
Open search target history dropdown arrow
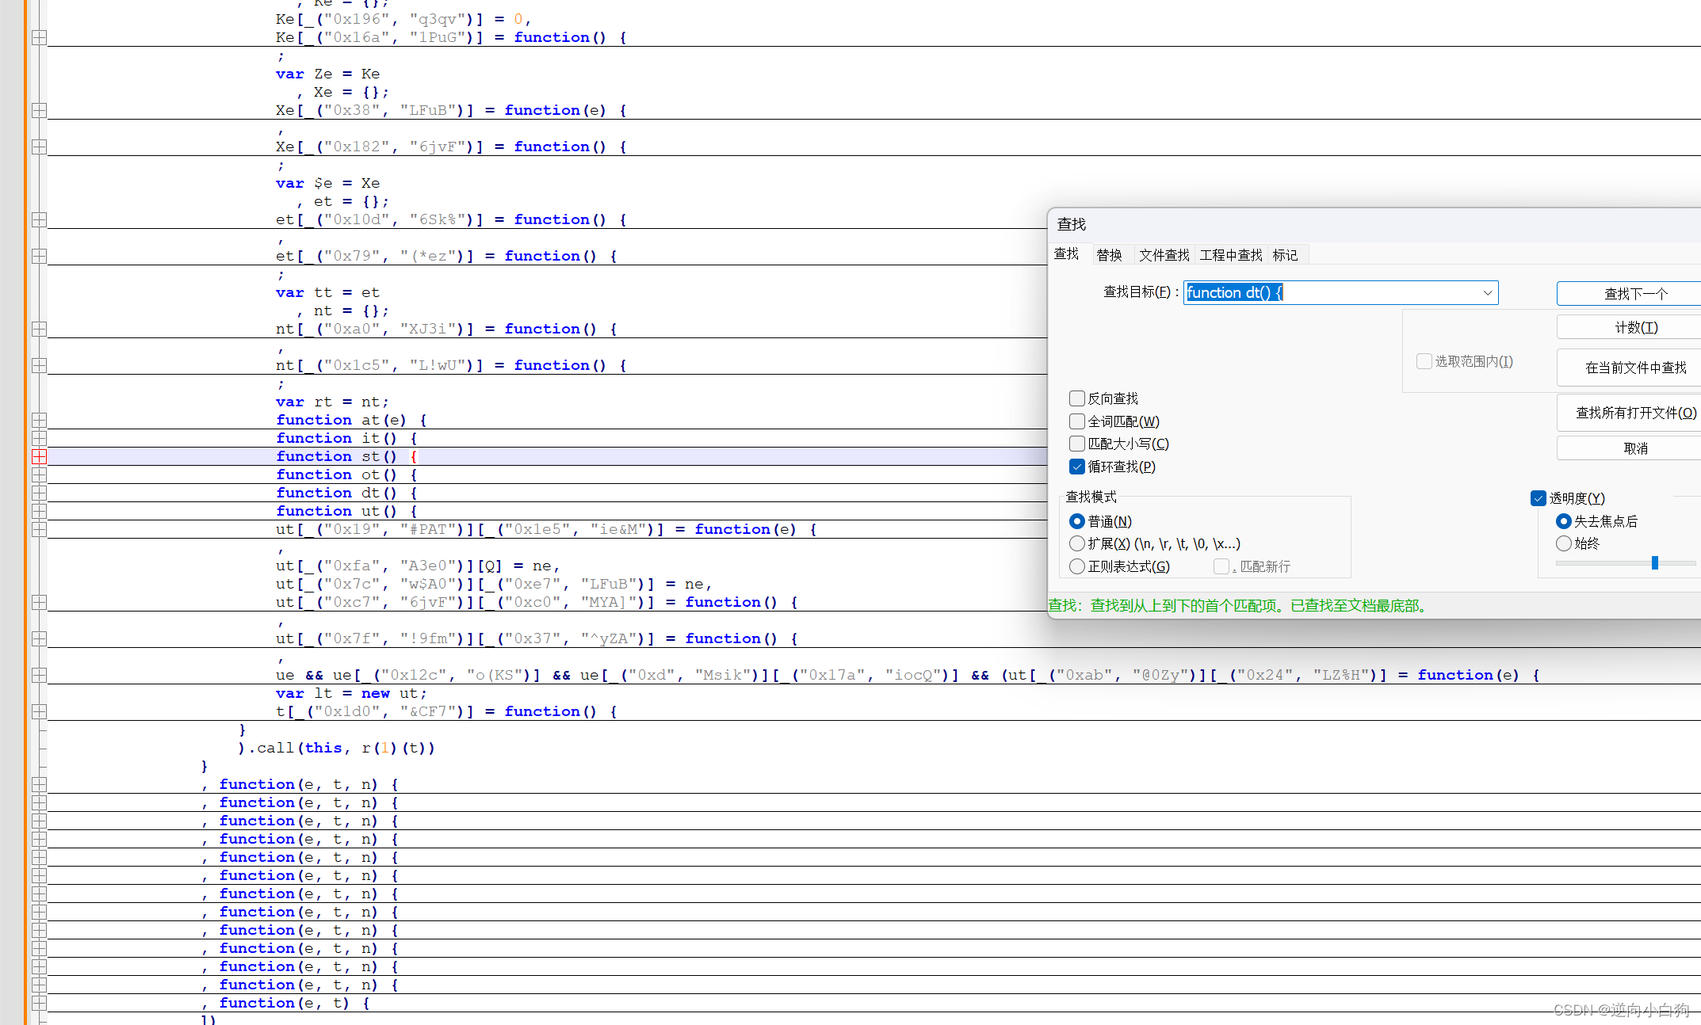point(1487,293)
